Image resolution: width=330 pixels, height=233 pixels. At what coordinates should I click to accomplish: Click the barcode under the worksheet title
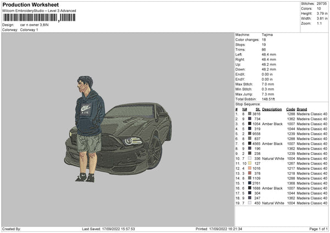[38, 18]
